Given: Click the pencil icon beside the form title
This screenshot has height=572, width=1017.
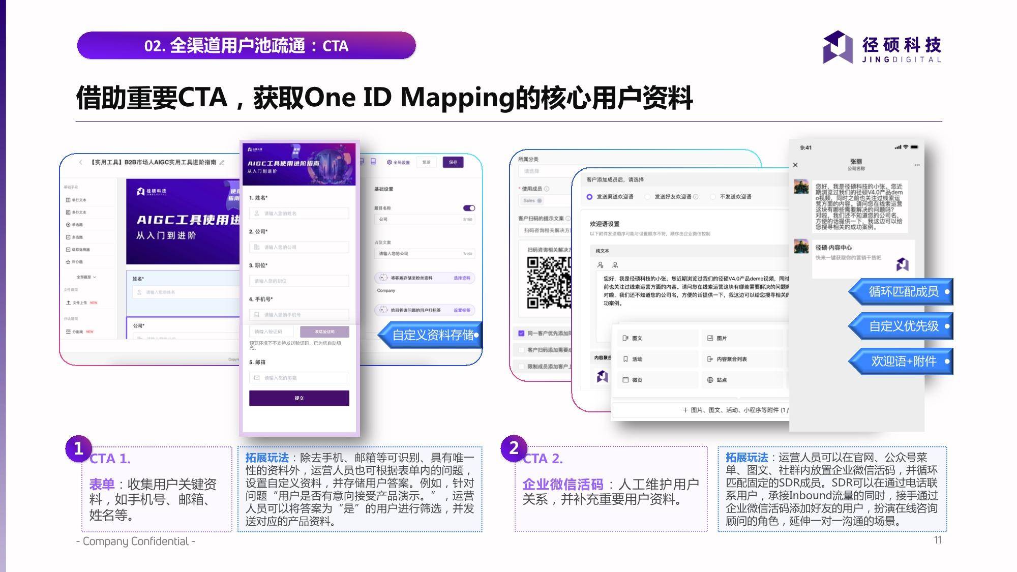Looking at the screenshot, I should coord(222,162).
